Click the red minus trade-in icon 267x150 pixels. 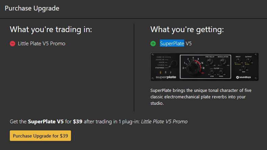click(x=13, y=44)
